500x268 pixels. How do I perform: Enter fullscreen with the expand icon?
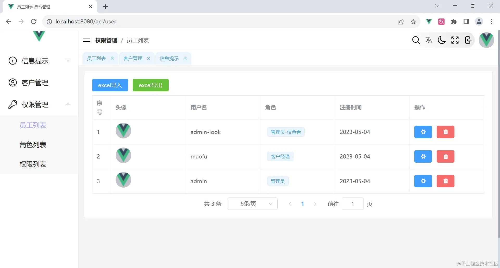coord(455,40)
